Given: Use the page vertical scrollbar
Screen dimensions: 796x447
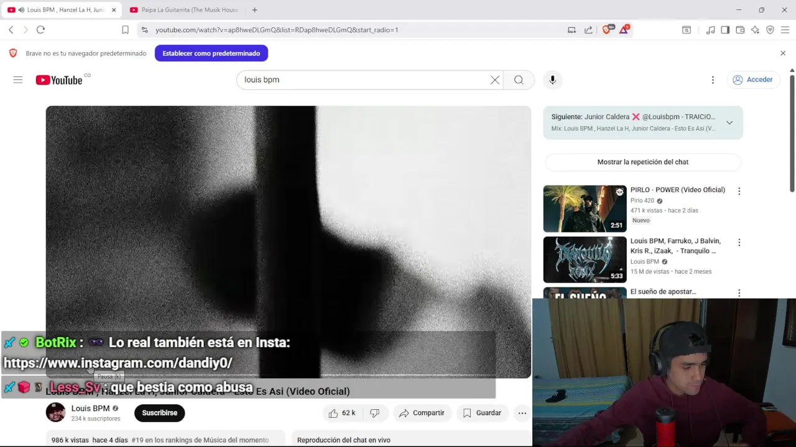Looking at the screenshot, I should [792, 133].
